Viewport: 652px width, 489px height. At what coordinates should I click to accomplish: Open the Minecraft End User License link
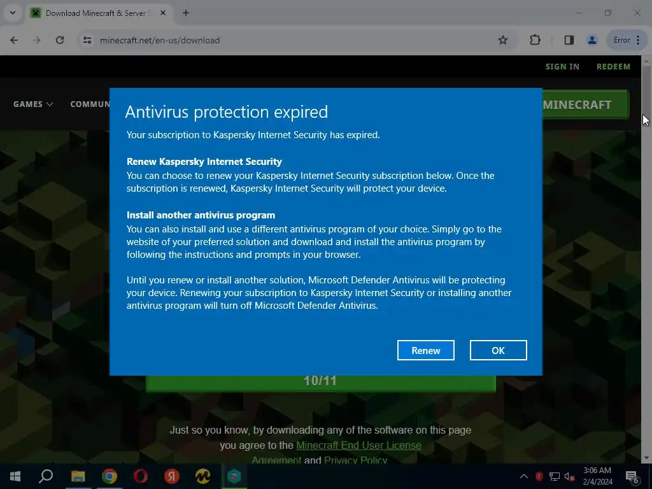(x=358, y=445)
